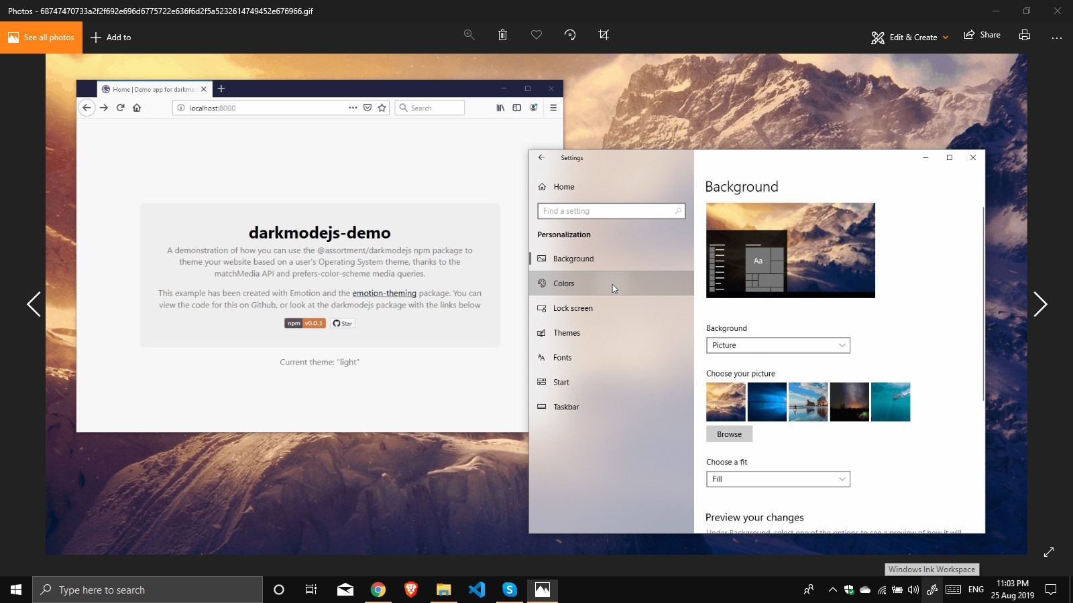The height and width of the screenshot is (603, 1073).
Task: Click the volume speaker tray icon
Action: (913, 590)
